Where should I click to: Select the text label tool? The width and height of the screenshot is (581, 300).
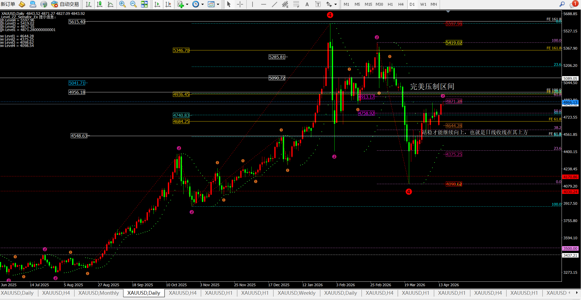click(318, 4)
